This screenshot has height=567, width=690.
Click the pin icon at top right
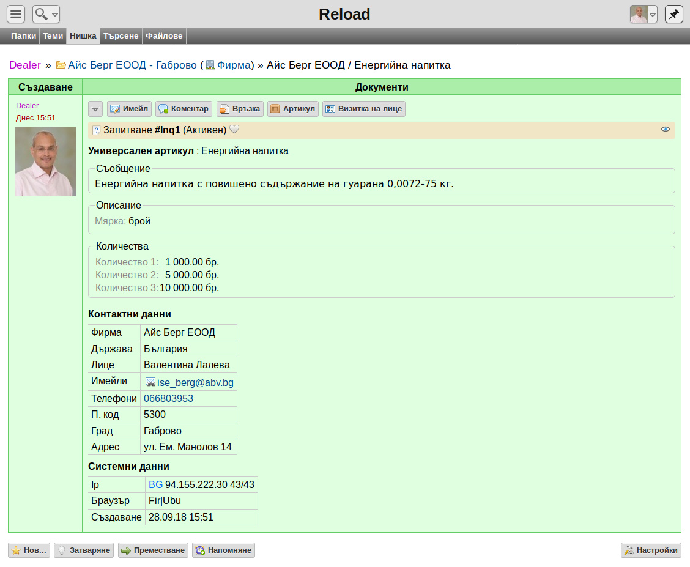(x=673, y=14)
